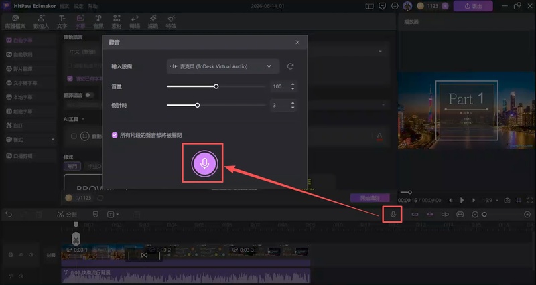Play the preview video
This screenshot has width=536, height=285.
coord(462,200)
